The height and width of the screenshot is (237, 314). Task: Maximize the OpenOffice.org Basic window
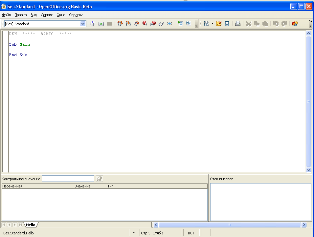301,7
